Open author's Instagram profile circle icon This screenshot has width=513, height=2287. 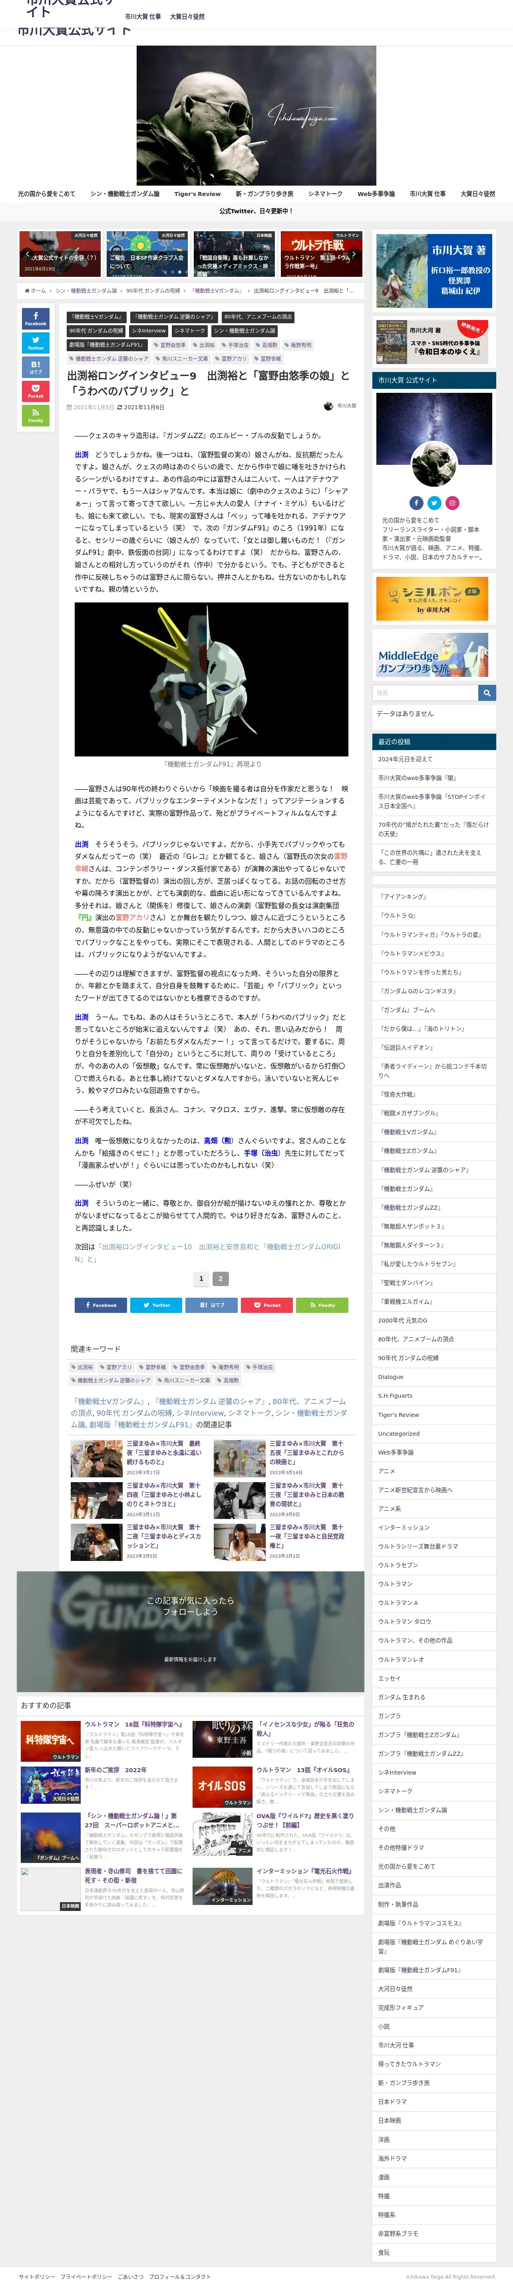452,502
